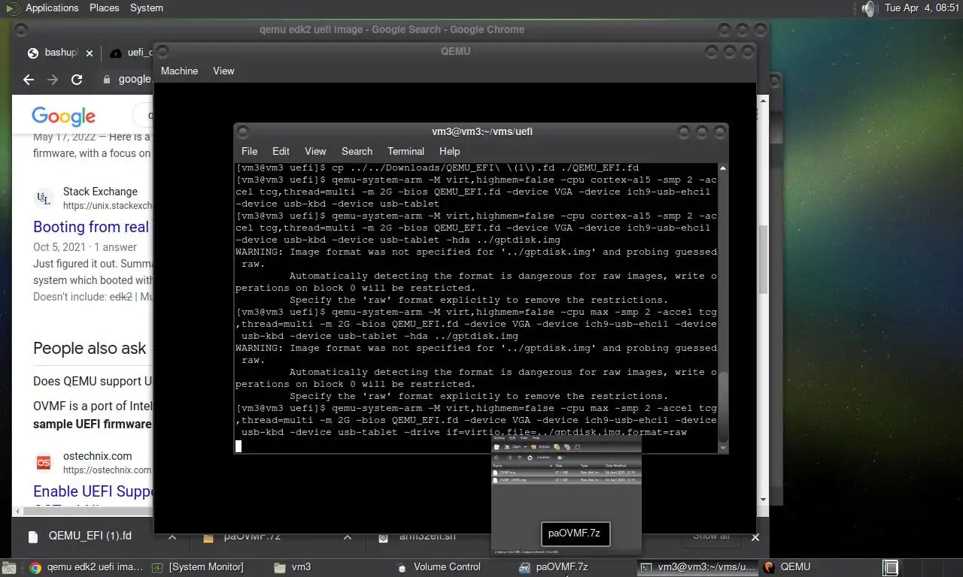Image resolution: width=963 pixels, height=577 pixels.
Task: Click Chrome page scrollbar down arrow
Action: [763, 499]
